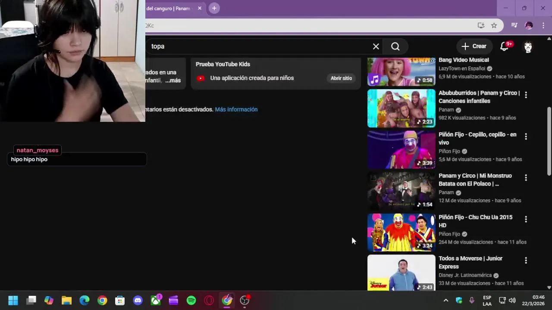Open options menu for Mi Monstruo Batata video
The image size is (552, 310).
click(526, 178)
